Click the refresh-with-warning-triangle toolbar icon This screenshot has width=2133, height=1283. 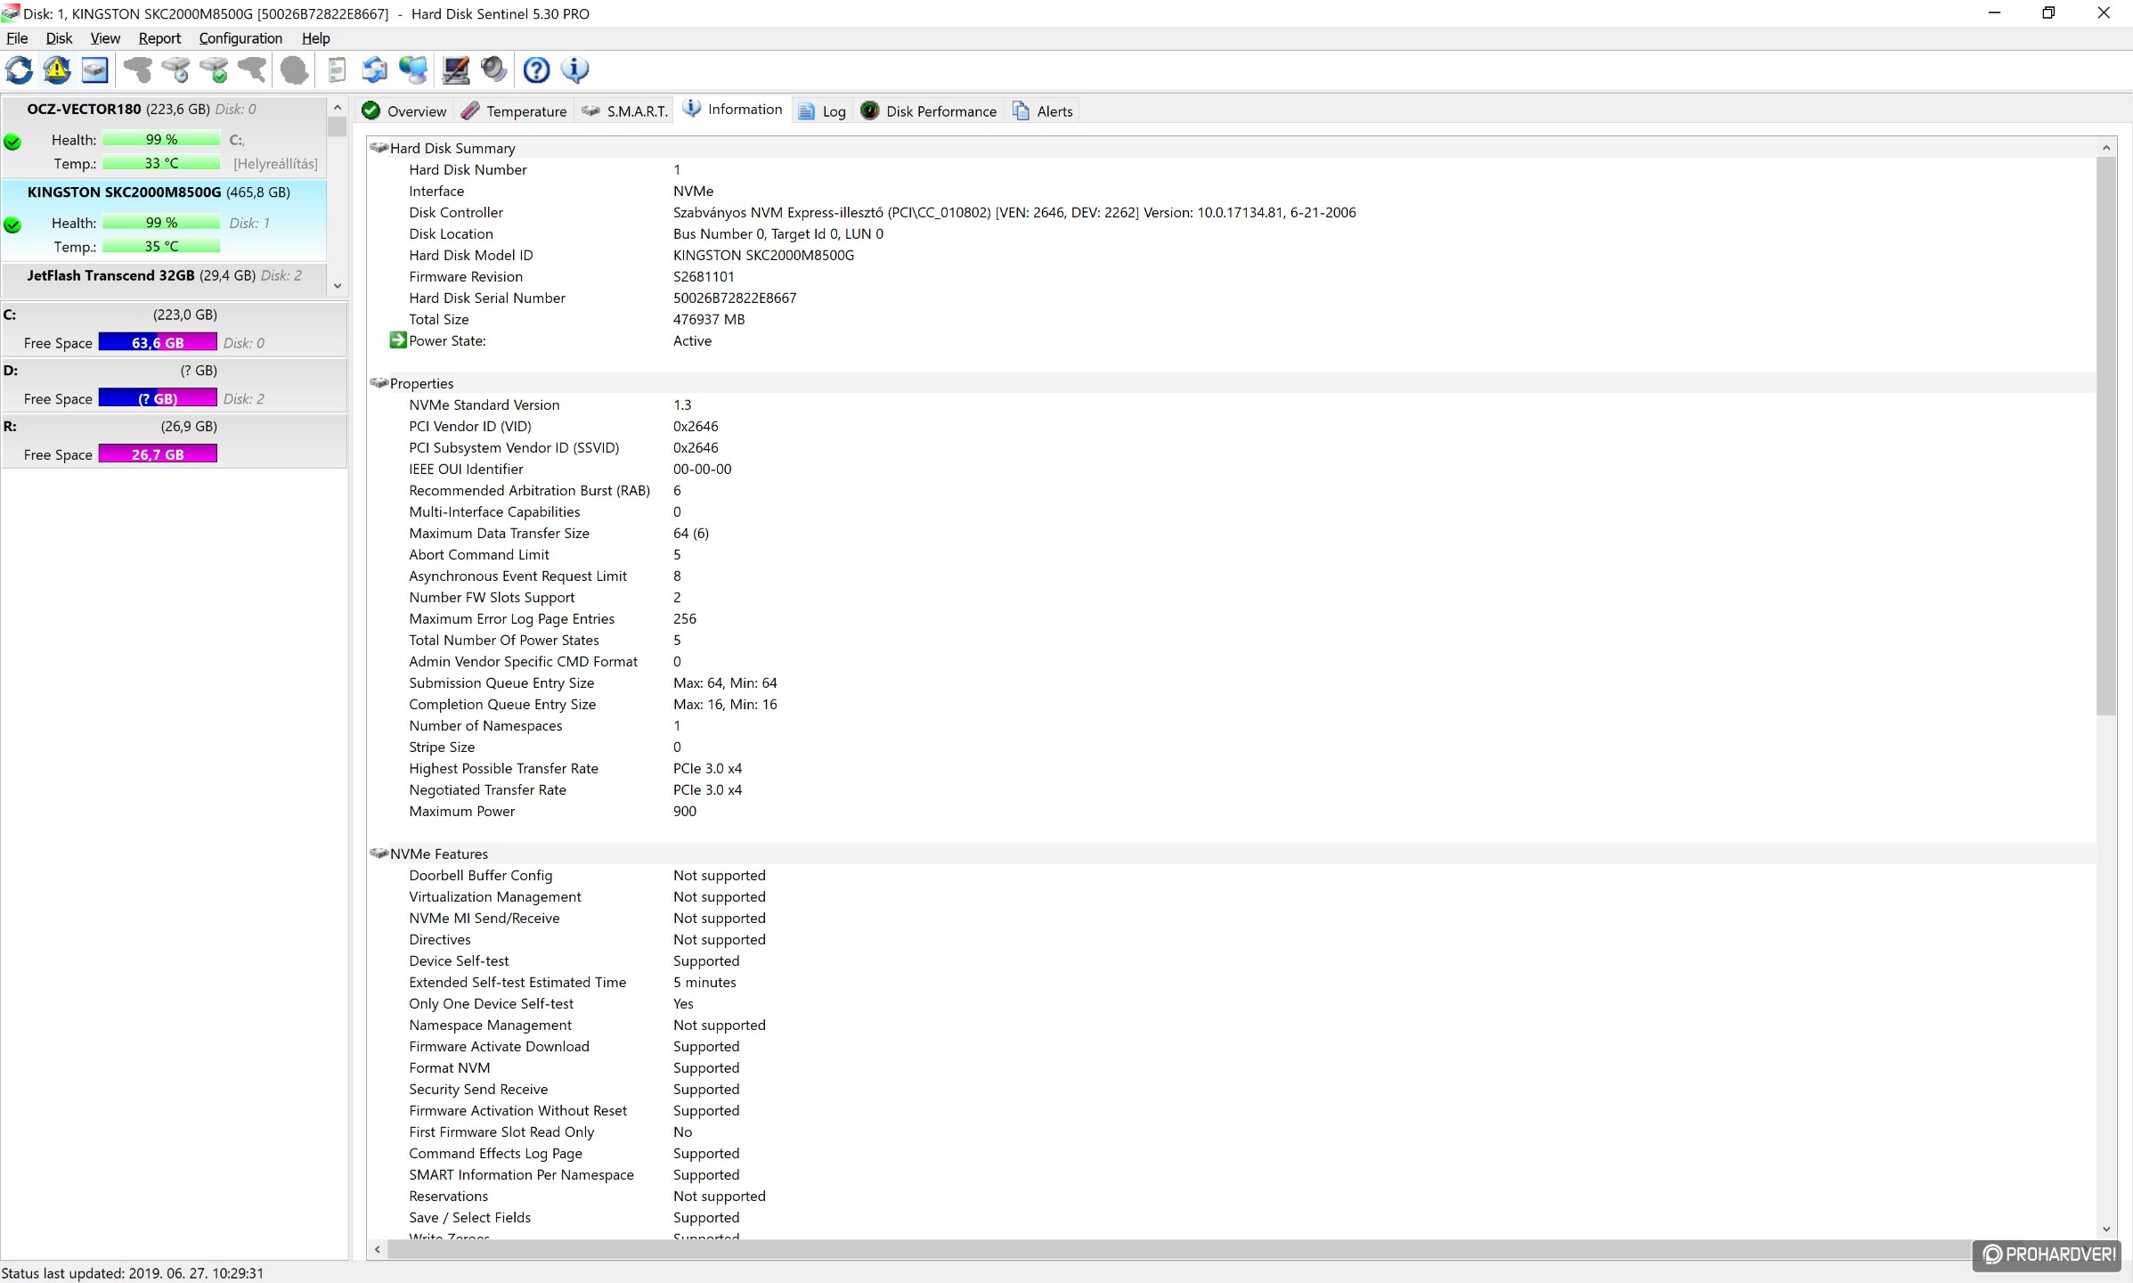pyautogui.click(x=57, y=69)
